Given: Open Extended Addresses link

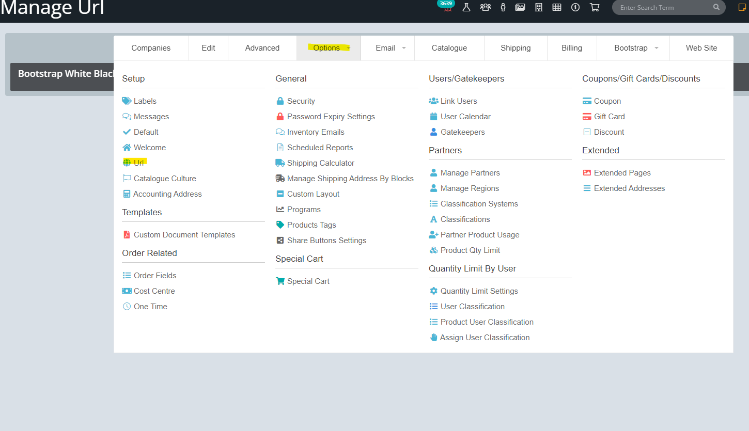Looking at the screenshot, I should click(x=629, y=188).
